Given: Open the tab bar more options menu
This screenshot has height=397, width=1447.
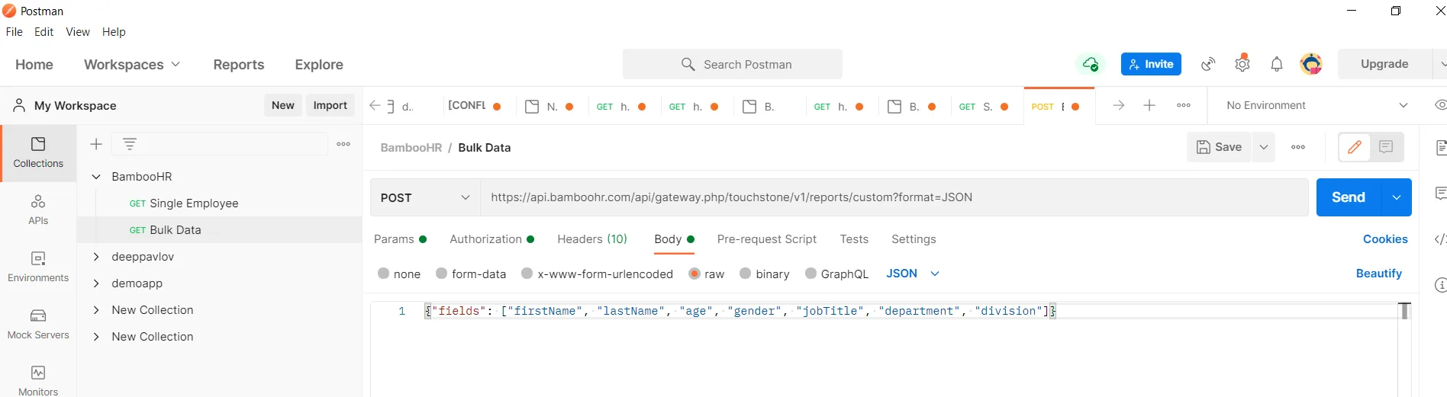Looking at the screenshot, I should (x=1184, y=105).
